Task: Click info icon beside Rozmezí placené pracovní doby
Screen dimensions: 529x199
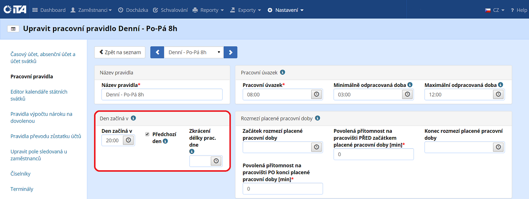Action: [317, 118]
